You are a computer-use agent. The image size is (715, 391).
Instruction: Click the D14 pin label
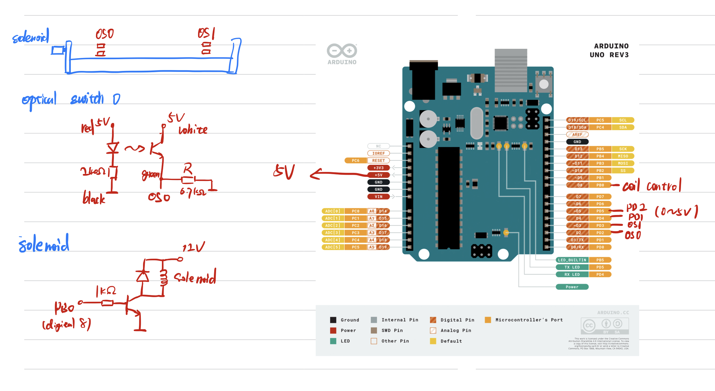click(x=383, y=211)
